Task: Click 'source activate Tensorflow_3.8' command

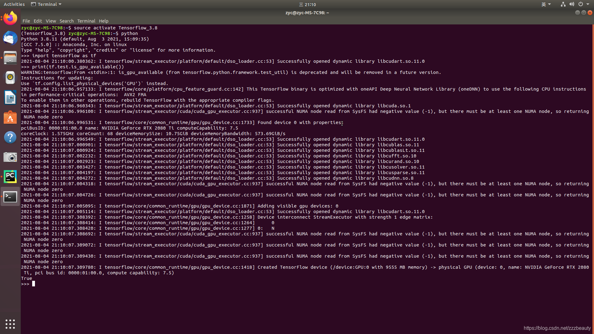Action: pos(115,28)
